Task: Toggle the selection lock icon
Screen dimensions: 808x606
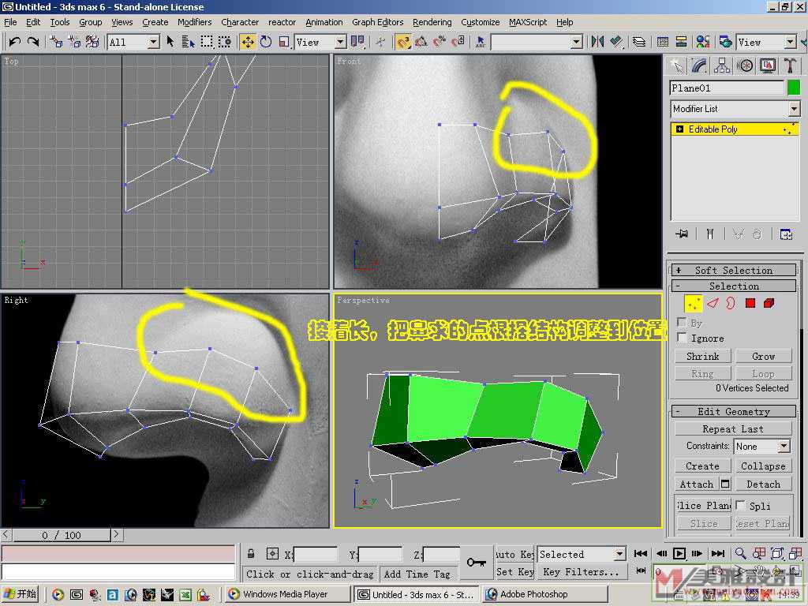Action: [251, 555]
